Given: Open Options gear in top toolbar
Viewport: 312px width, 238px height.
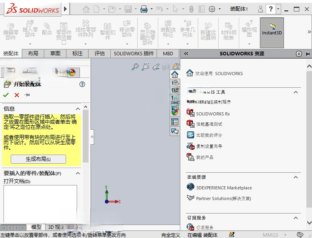Looking at the screenshot, I should [212, 9].
